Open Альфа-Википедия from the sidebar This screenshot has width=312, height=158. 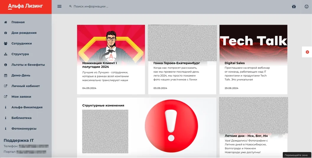click(27, 107)
